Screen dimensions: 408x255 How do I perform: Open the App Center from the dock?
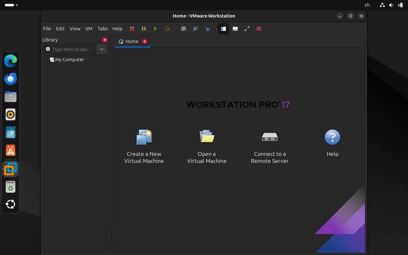pos(11,150)
